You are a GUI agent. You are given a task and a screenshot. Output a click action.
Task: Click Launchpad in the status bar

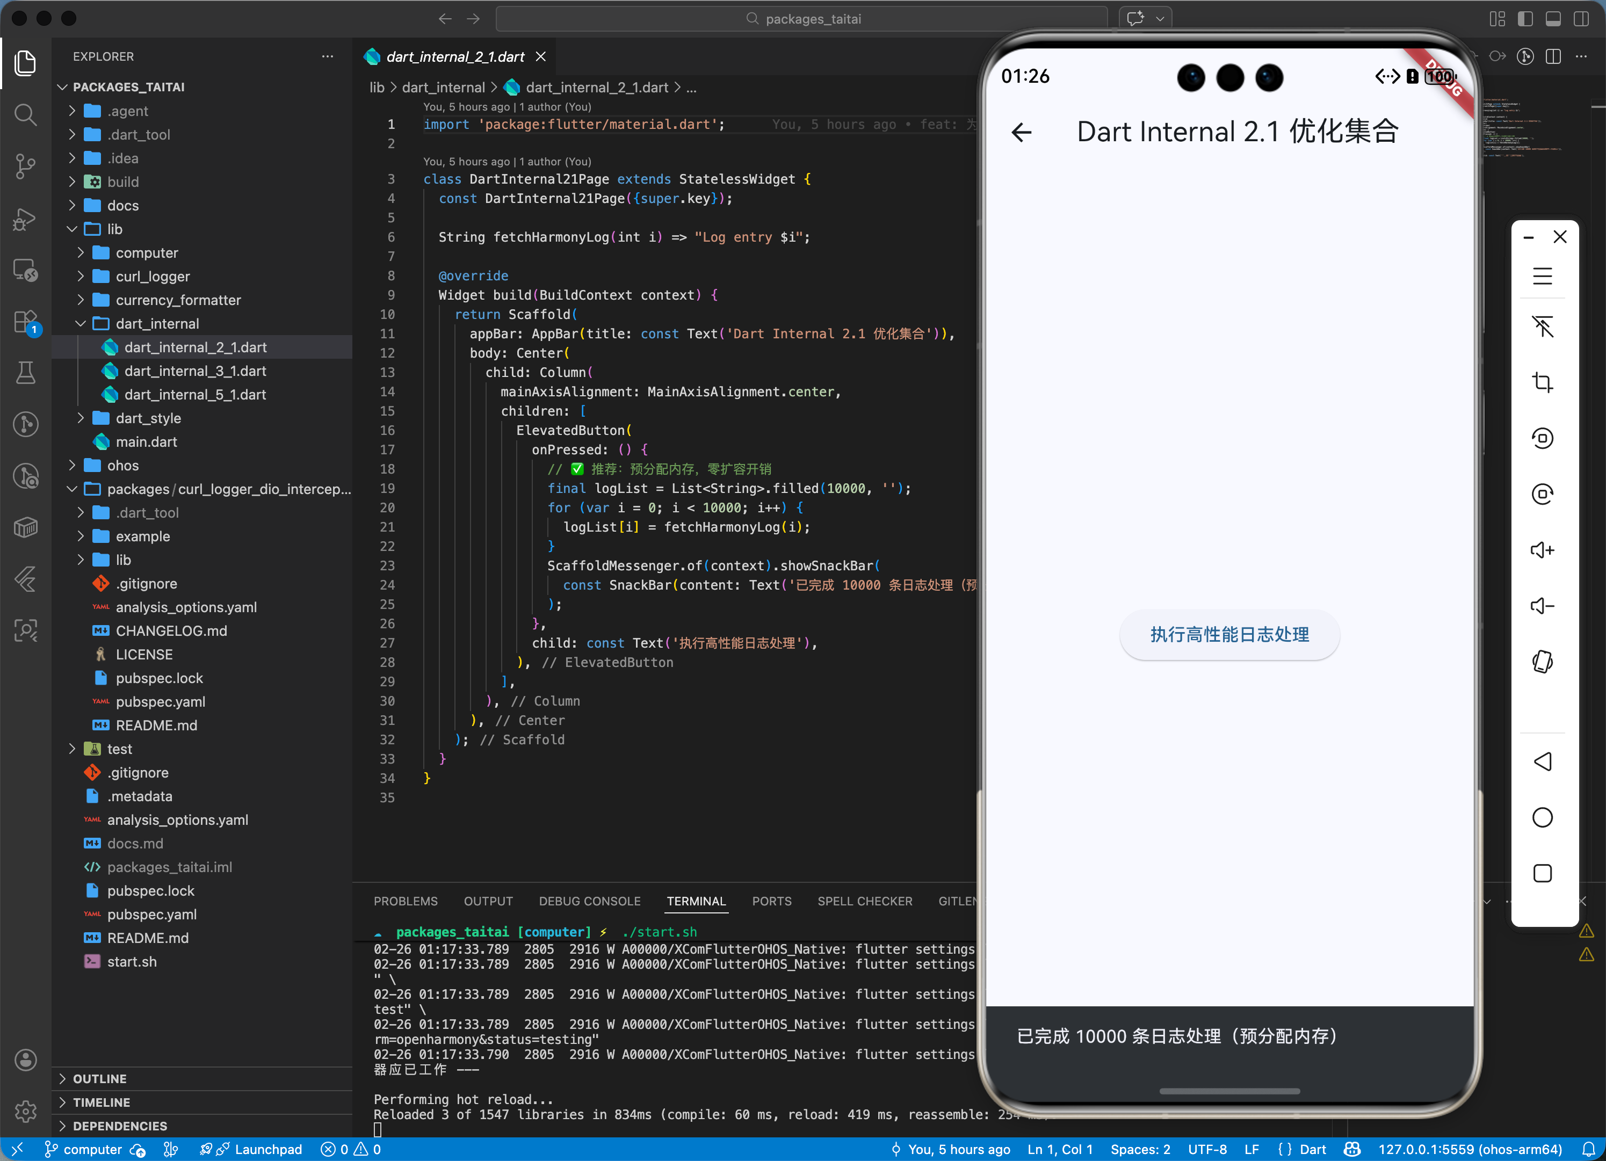(267, 1149)
